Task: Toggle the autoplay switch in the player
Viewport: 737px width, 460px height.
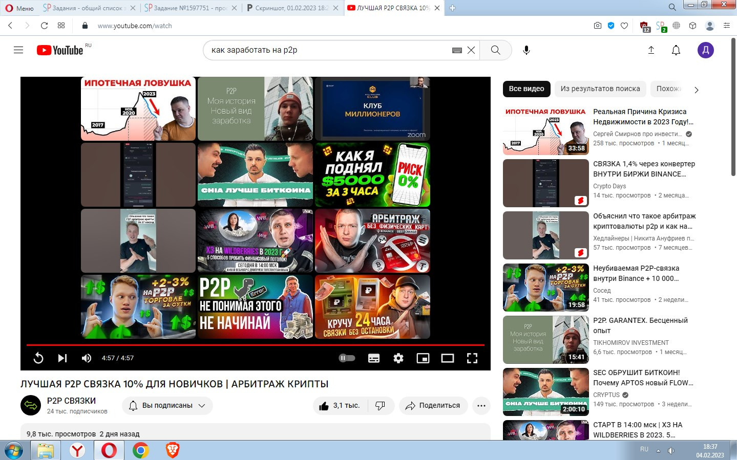Action: (347, 358)
